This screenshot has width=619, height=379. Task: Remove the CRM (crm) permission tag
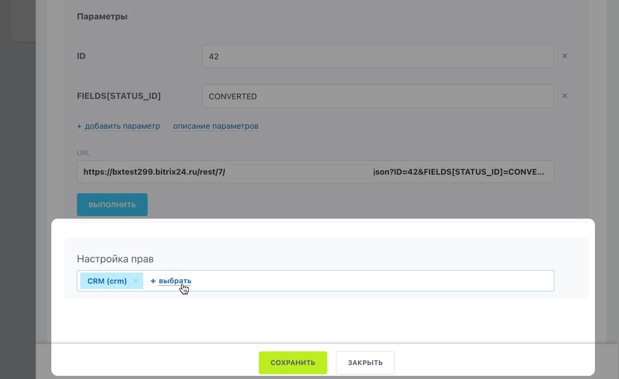coord(136,281)
